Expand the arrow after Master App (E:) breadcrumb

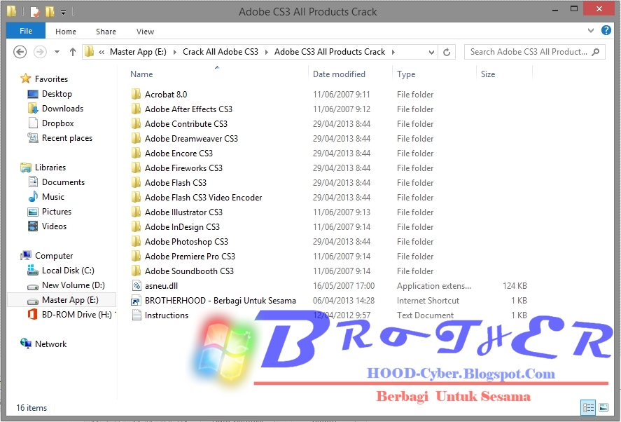click(x=174, y=52)
